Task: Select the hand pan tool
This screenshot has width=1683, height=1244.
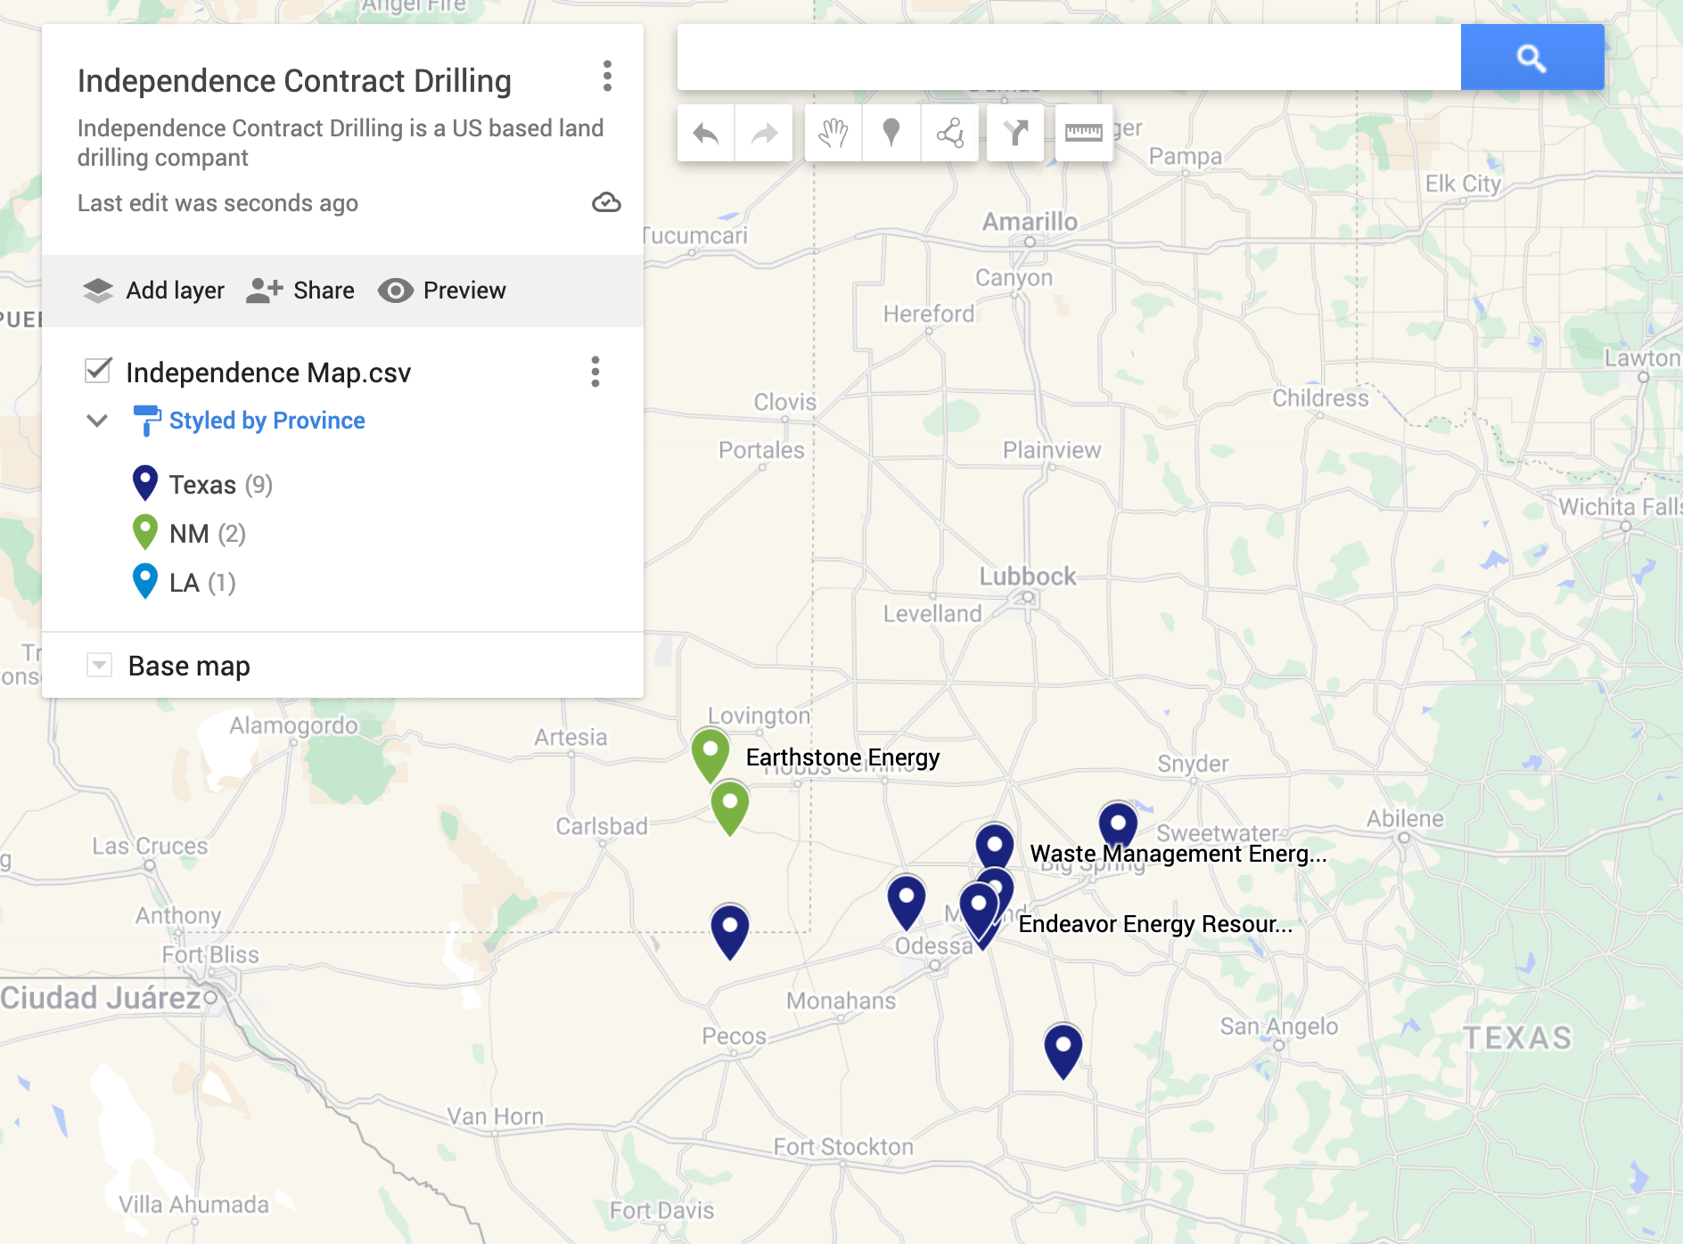Action: point(833,133)
